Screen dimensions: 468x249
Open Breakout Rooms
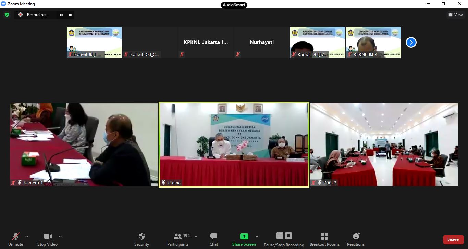(x=324, y=239)
